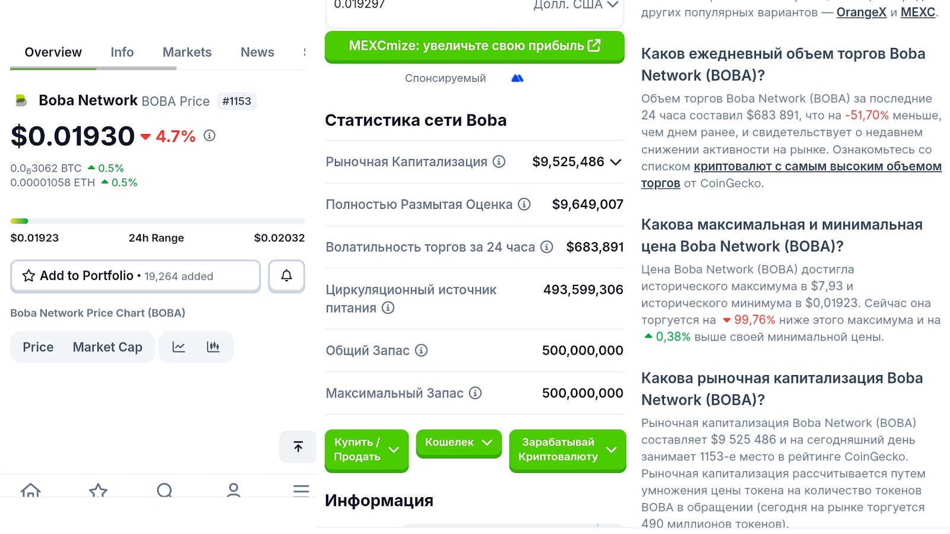Switch to the Markets tab
Screen dimensions: 950x534
[x=187, y=52]
